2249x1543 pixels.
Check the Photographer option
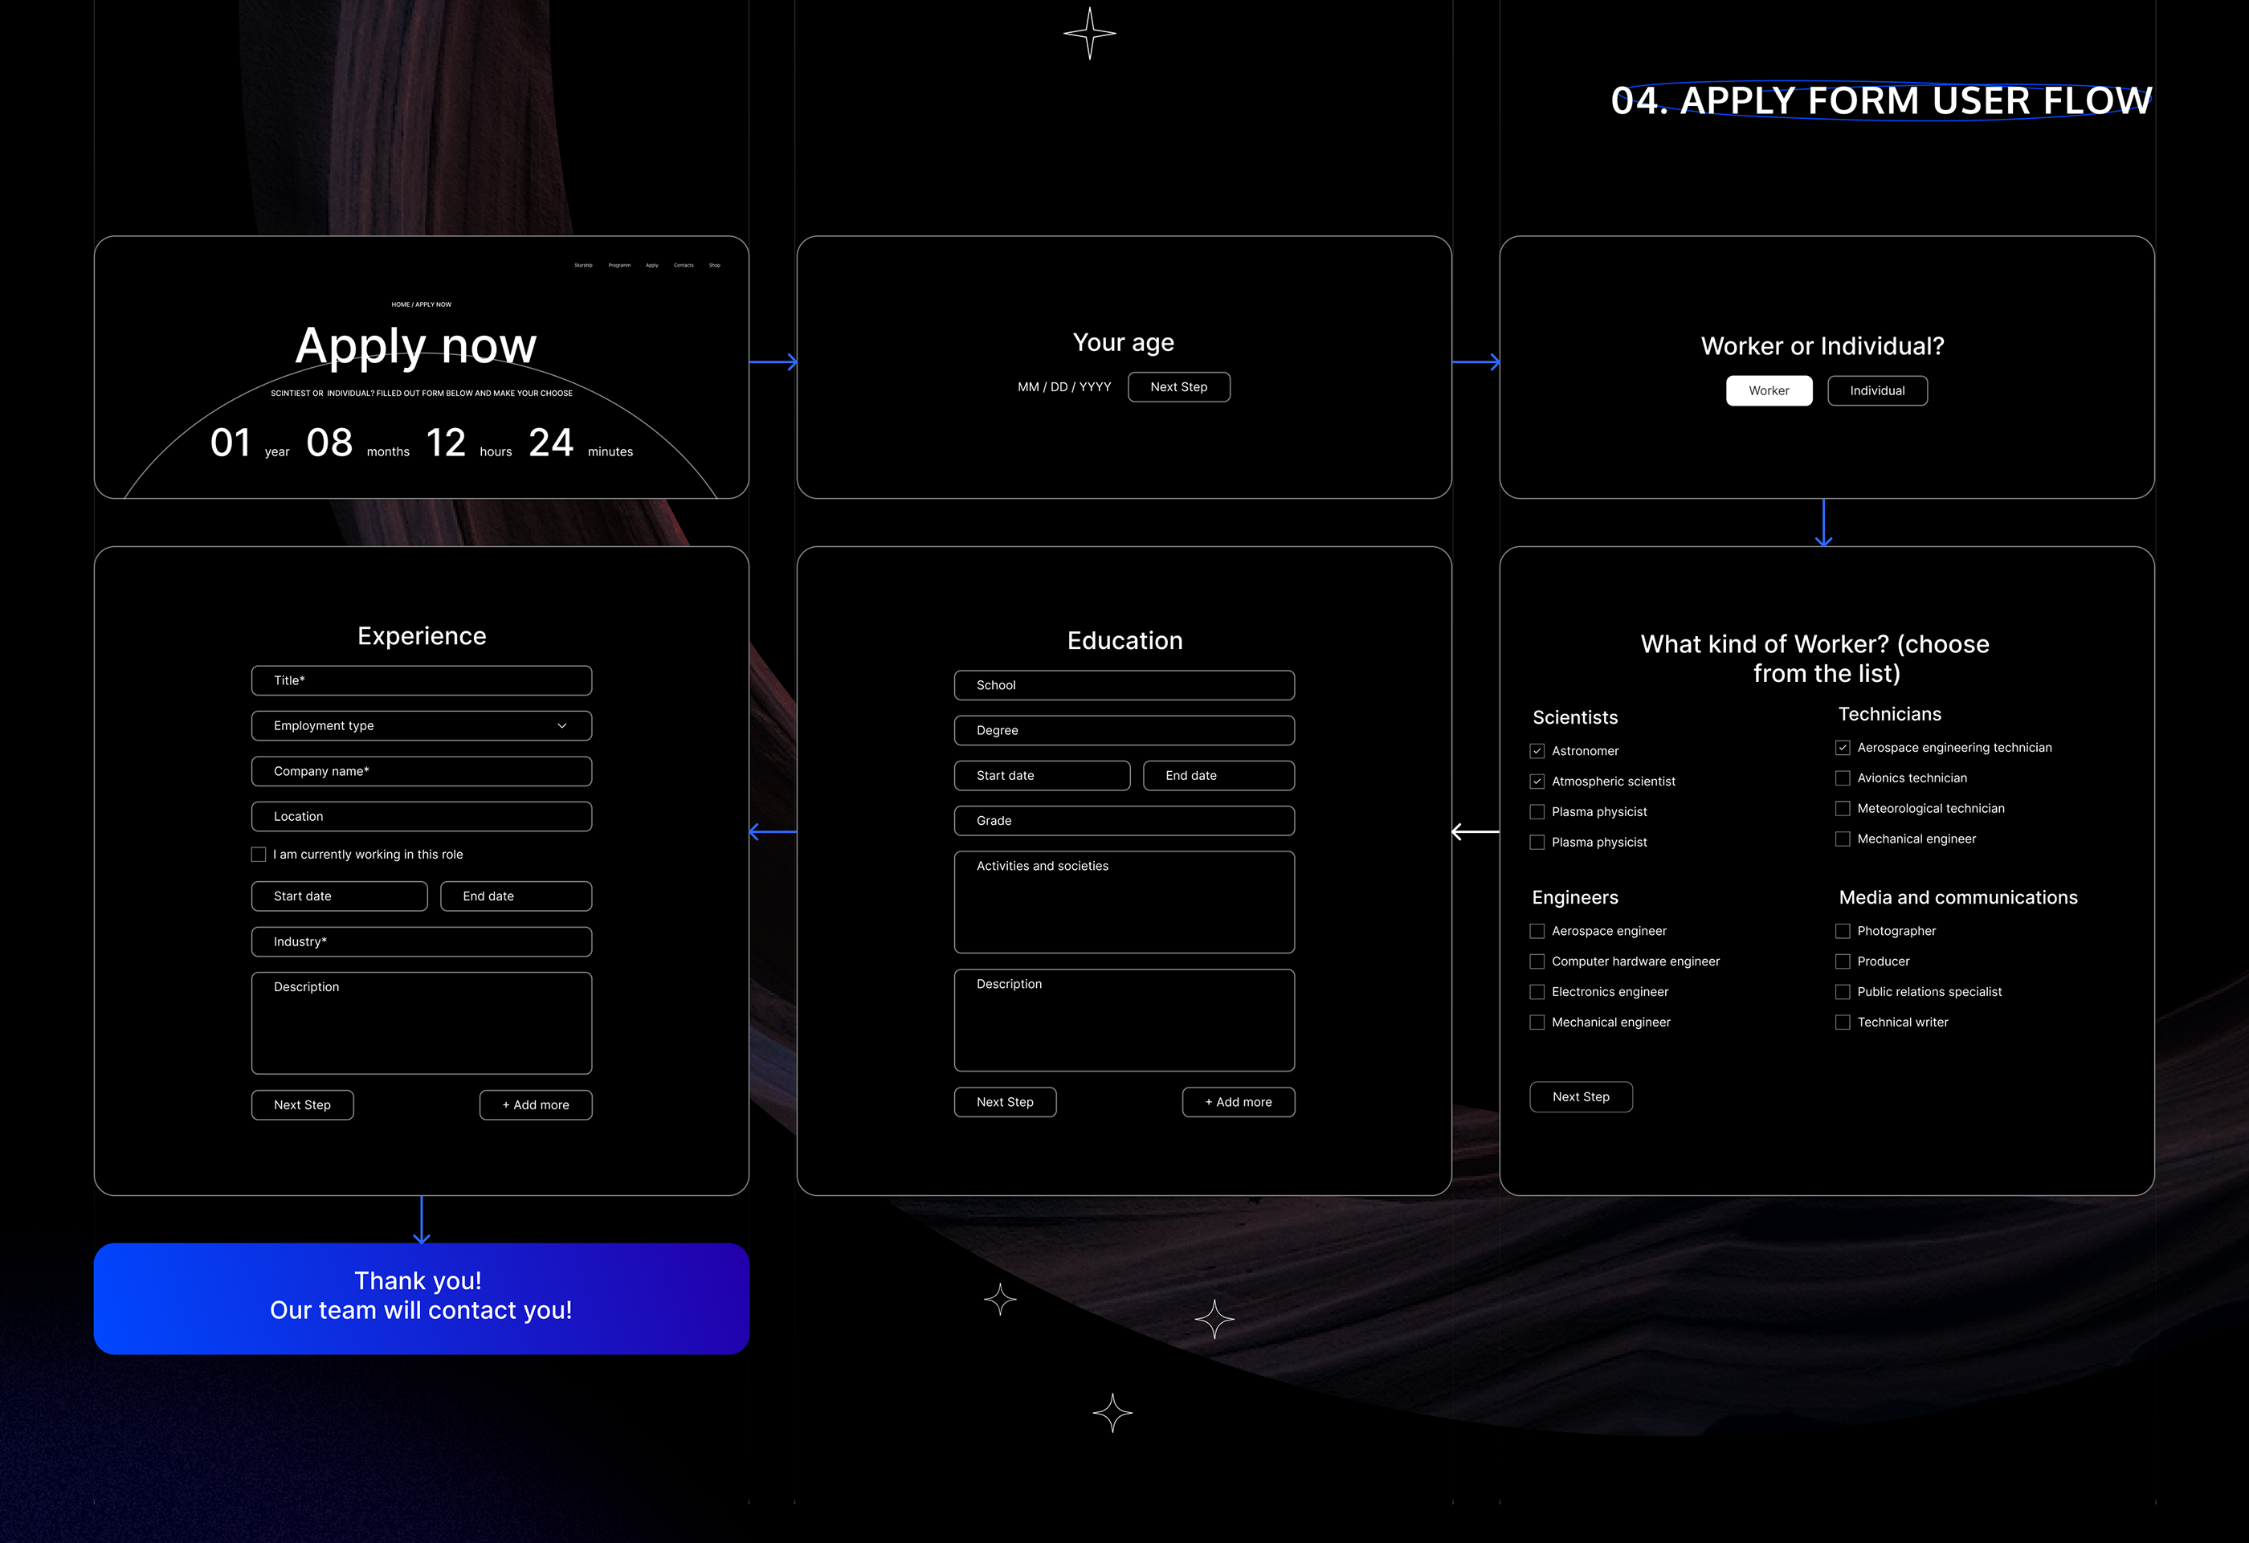1843,931
